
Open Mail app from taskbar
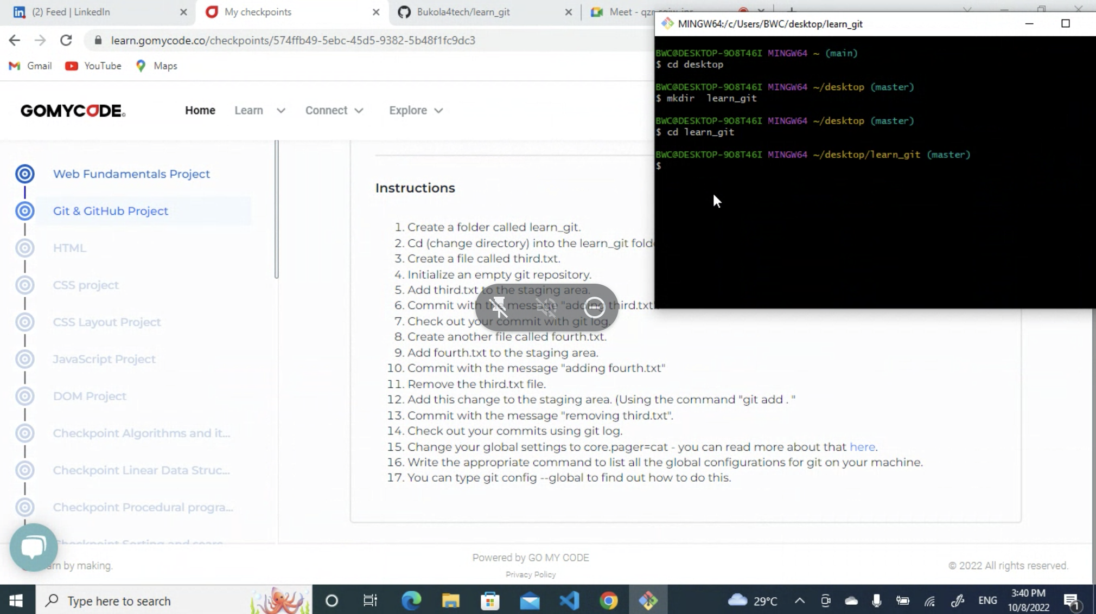(530, 600)
